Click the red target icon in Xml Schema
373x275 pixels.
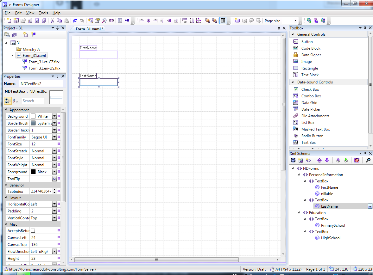coord(357,160)
